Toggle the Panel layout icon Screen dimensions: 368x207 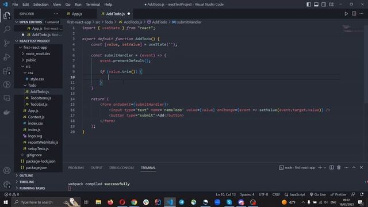click(316, 5)
